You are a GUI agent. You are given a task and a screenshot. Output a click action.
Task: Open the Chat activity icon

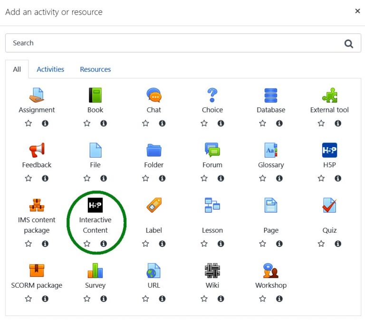pyautogui.click(x=154, y=95)
